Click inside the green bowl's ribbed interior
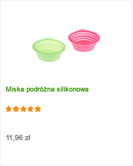 (x=49, y=46)
